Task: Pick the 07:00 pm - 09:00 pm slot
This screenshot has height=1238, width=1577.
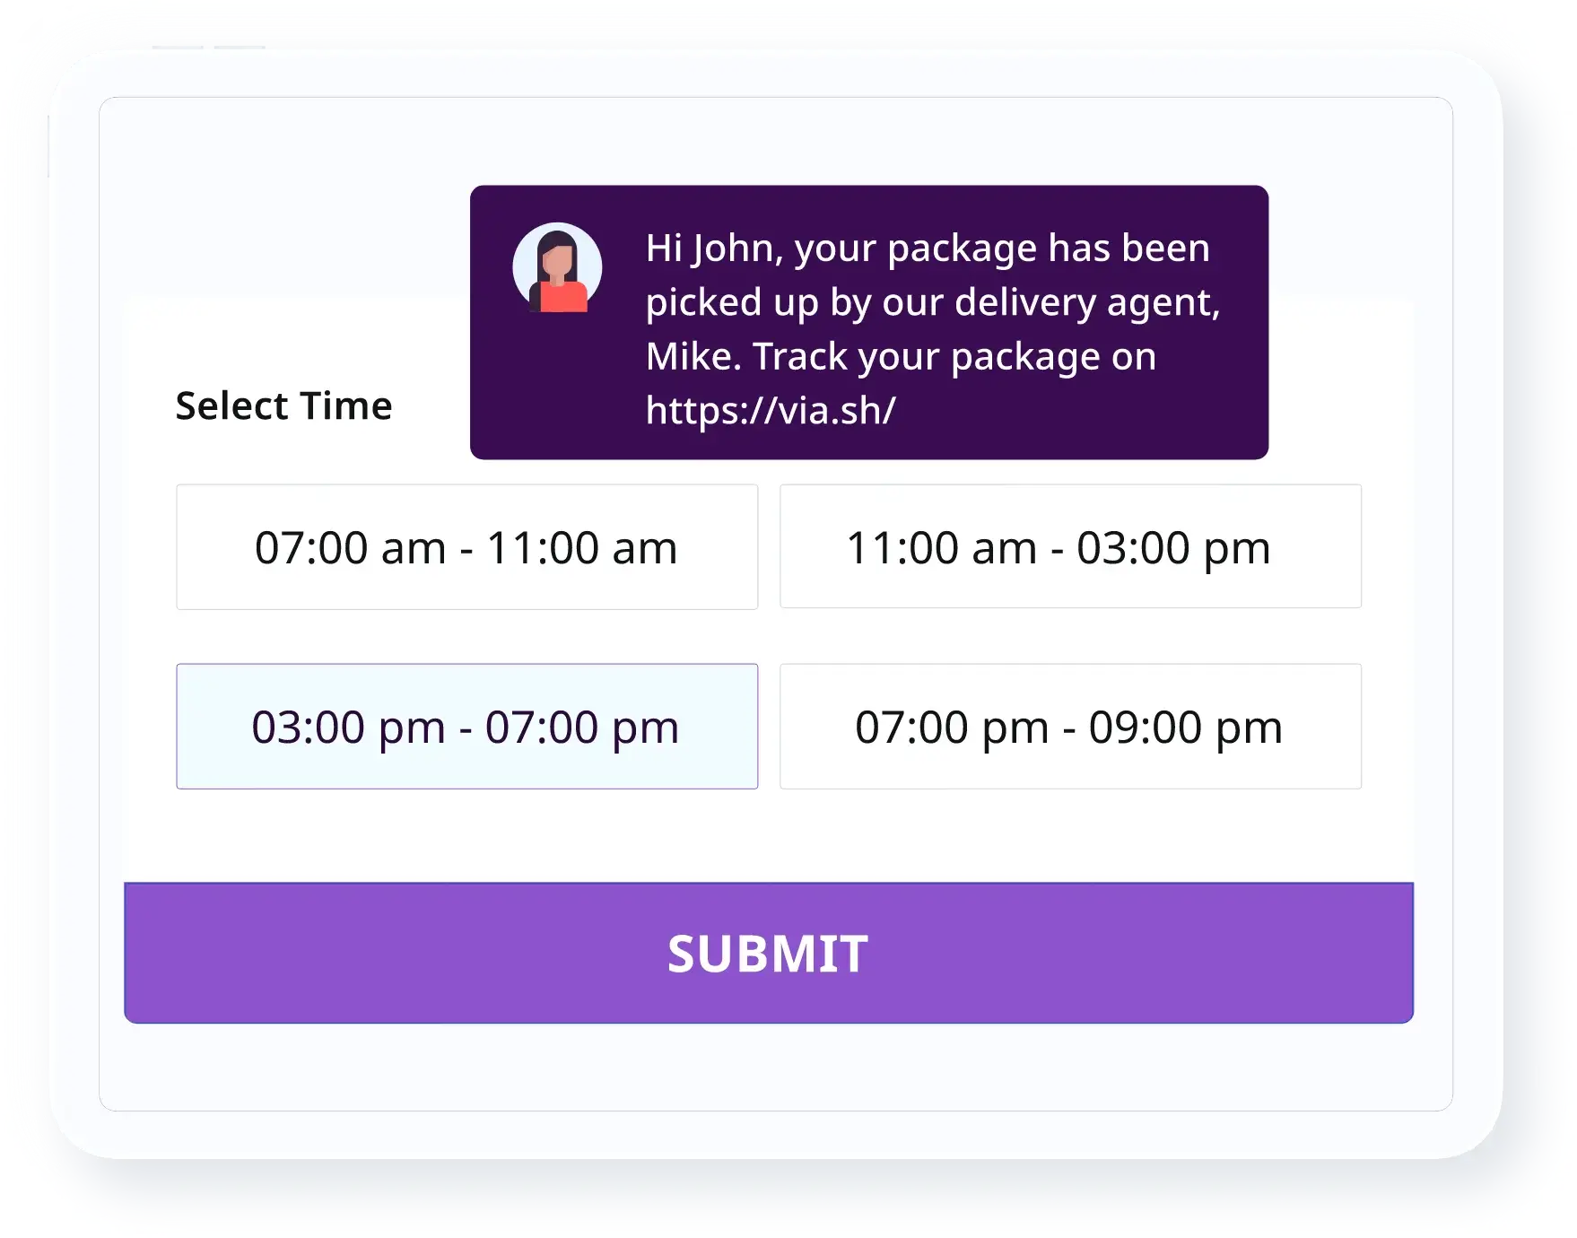Action: coord(1070,727)
